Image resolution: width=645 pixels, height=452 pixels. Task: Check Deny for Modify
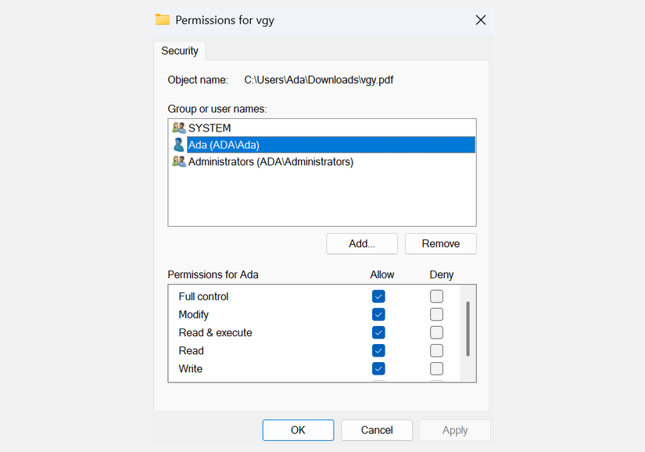436,314
